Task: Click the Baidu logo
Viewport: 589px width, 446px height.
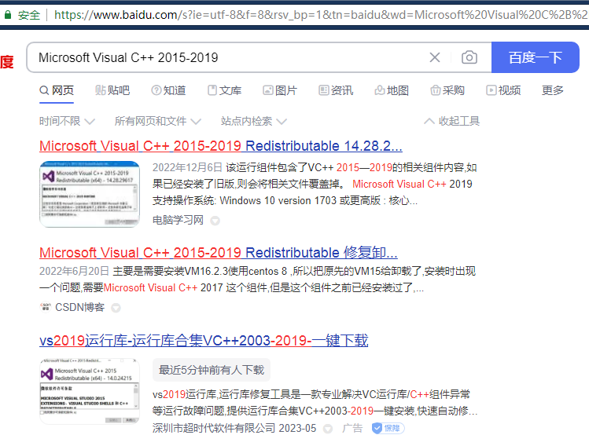Action: click(7, 62)
